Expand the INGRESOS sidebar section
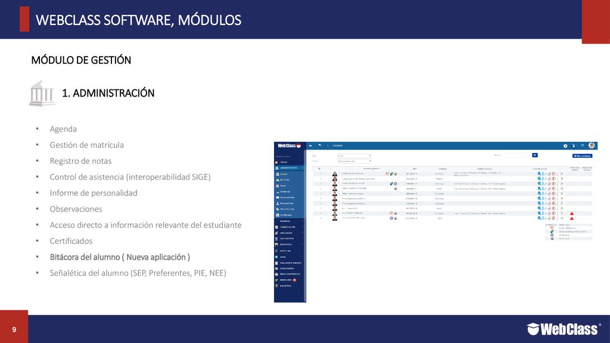Screen dimensions: 610x343 point(290,222)
